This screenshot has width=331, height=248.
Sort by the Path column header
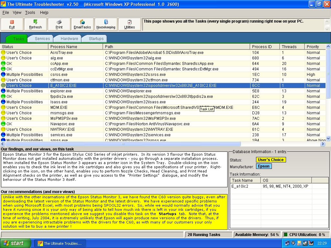[176, 46]
